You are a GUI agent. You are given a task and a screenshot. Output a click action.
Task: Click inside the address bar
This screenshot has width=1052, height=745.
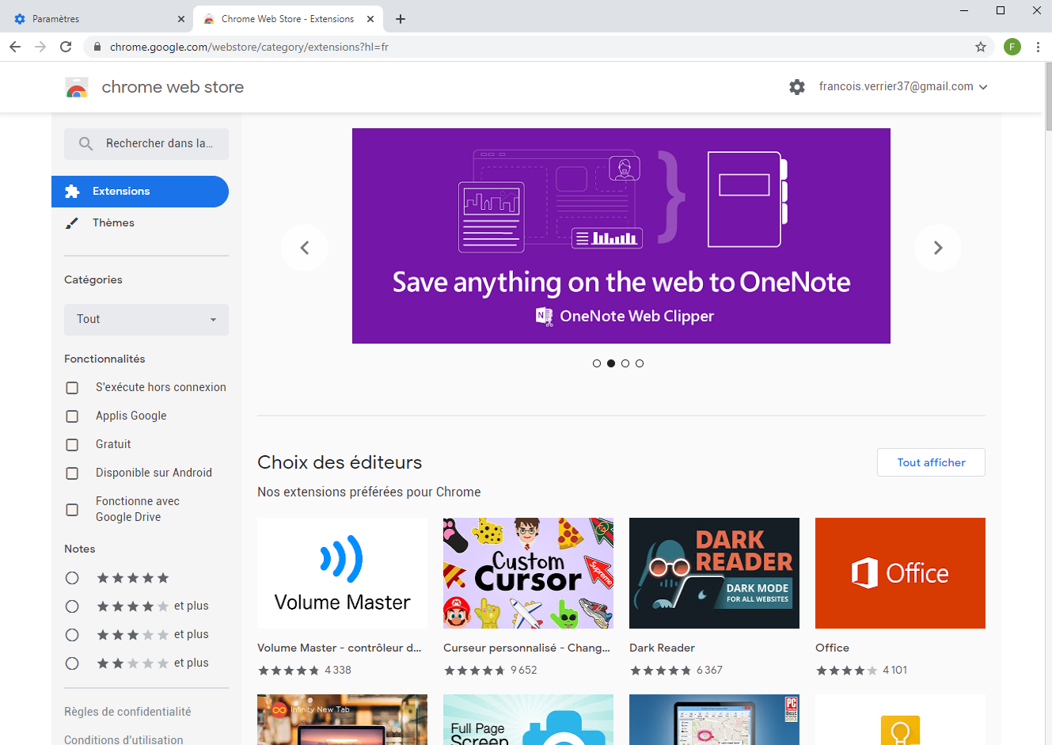pyautogui.click(x=475, y=47)
